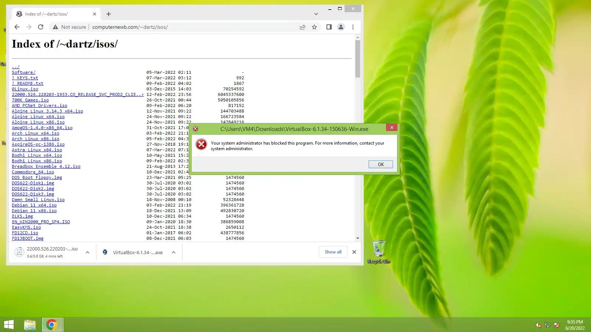This screenshot has height=332, width=591.
Task: Download Alpine_Linux_x86.iso
Action: (x=38, y=122)
